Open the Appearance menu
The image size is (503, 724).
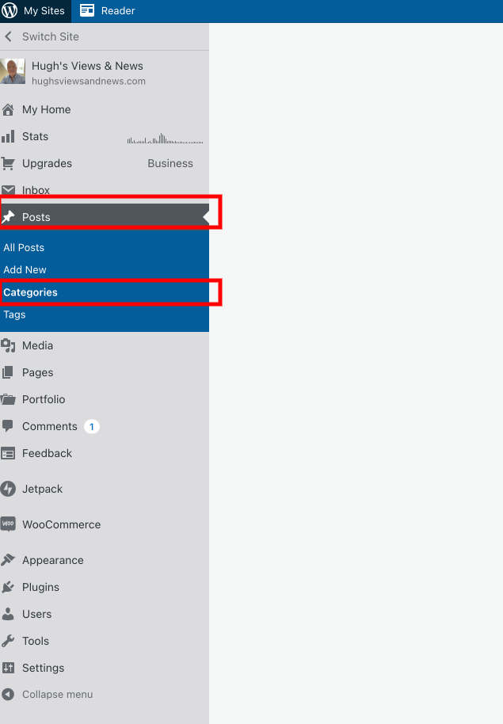52,561
